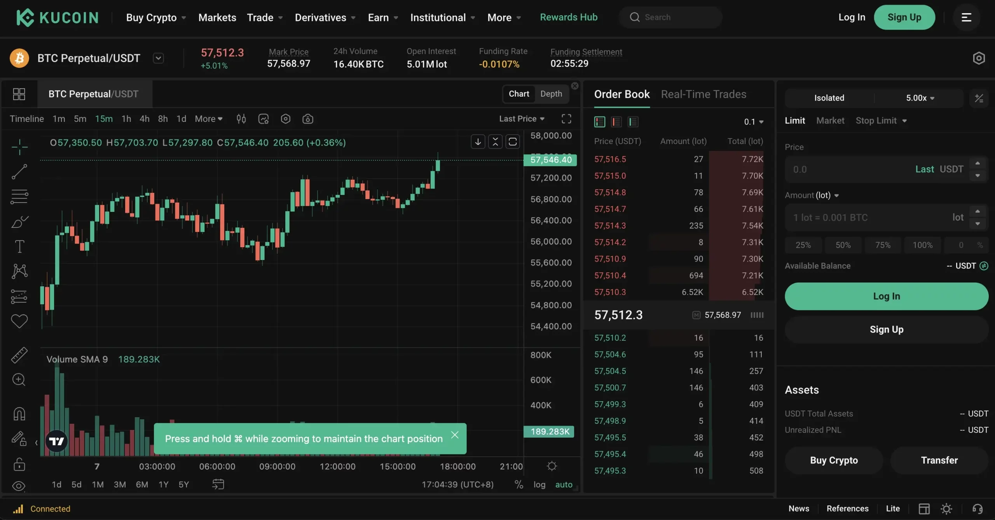Viewport: 995px width, 520px height.
Task: Click the Sign Up button
Action: [905, 17]
